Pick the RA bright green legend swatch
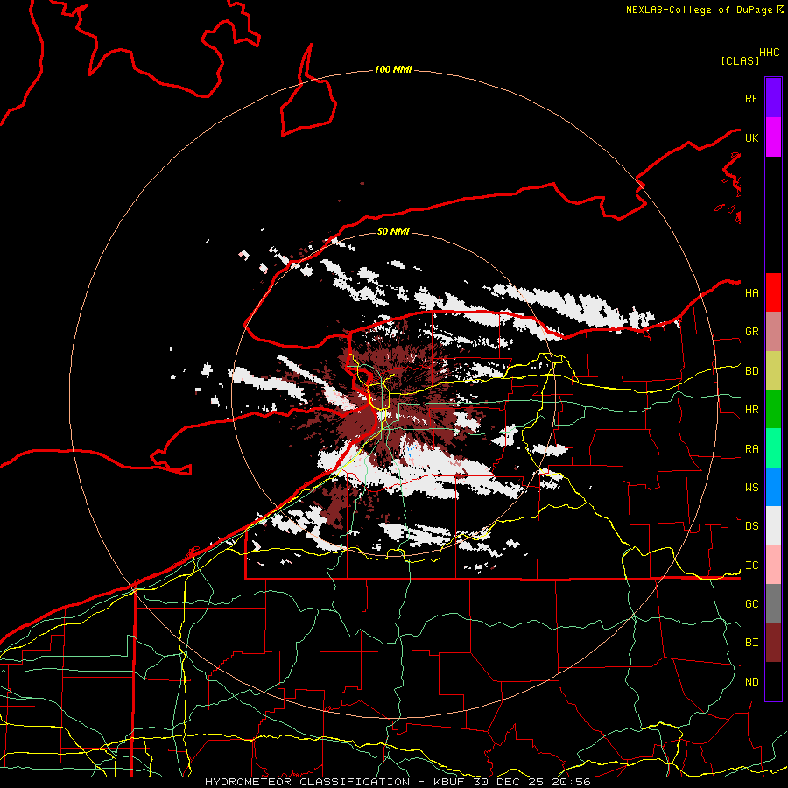 pyautogui.click(x=773, y=448)
